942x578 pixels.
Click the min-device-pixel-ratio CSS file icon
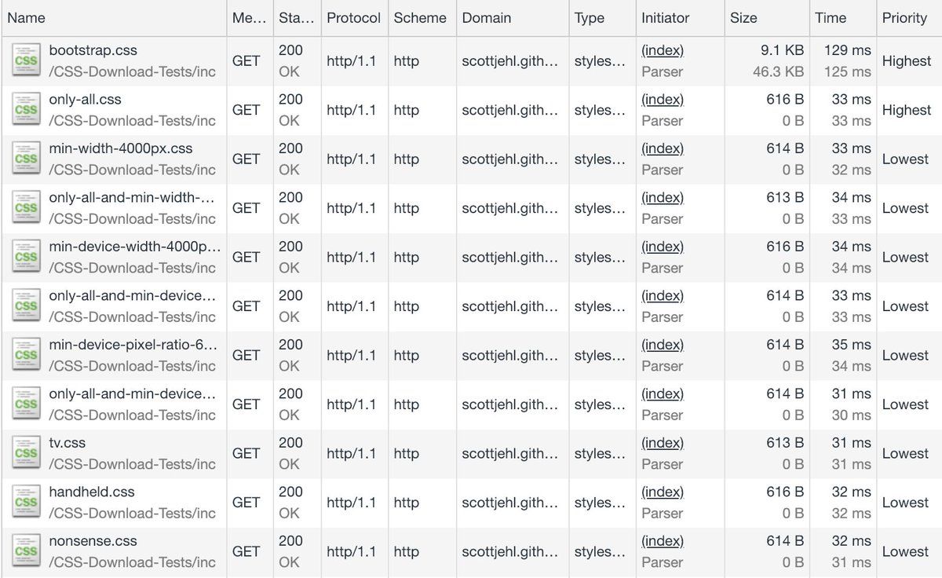click(x=26, y=355)
